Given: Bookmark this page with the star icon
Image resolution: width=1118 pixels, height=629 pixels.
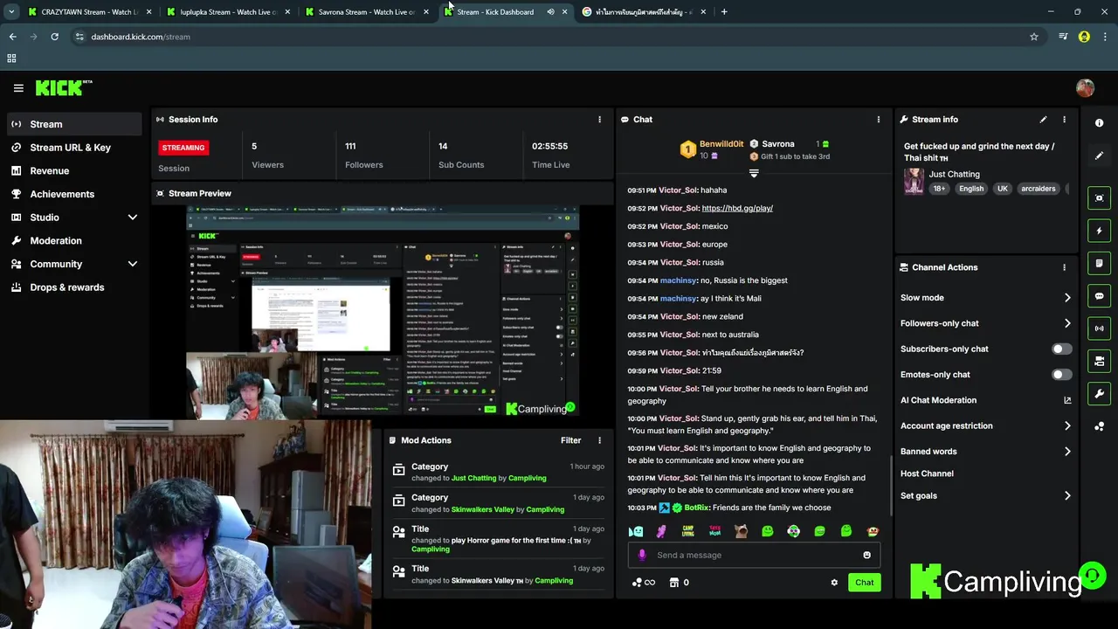Looking at the screenshot, I should (x=1034, y=37).
